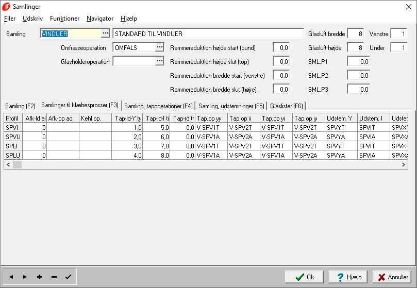417x288 pixels.
Task: Click the table scrollbar right arrow
Action: click(x=404, y=165)
